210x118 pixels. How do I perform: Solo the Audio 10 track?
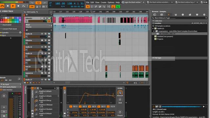click(46, 34)
